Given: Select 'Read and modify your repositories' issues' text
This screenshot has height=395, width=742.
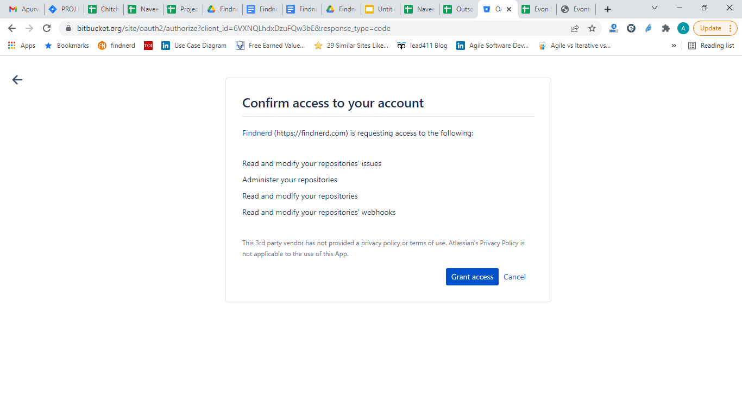Looking at the screenshot, I should 312,163.
